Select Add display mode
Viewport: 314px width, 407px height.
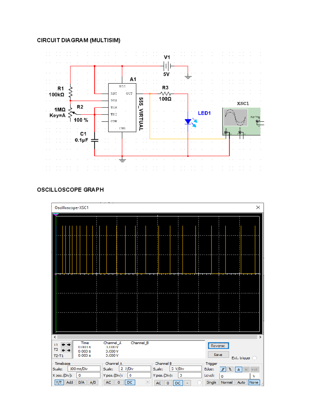(x=69, y=382)
